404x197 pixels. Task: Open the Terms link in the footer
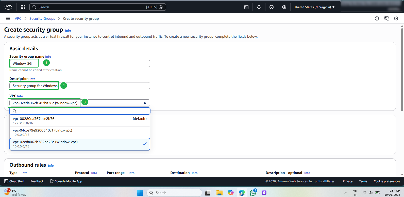point(363,181)
